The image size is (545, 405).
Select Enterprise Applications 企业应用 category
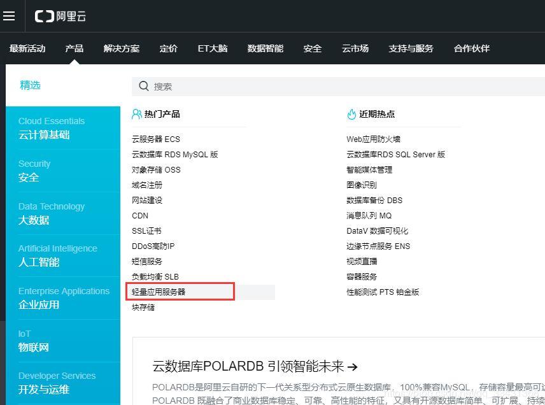[x=63, y=298]
